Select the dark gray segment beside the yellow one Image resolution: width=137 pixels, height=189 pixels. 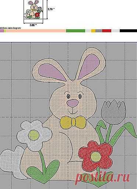[99, 31]
